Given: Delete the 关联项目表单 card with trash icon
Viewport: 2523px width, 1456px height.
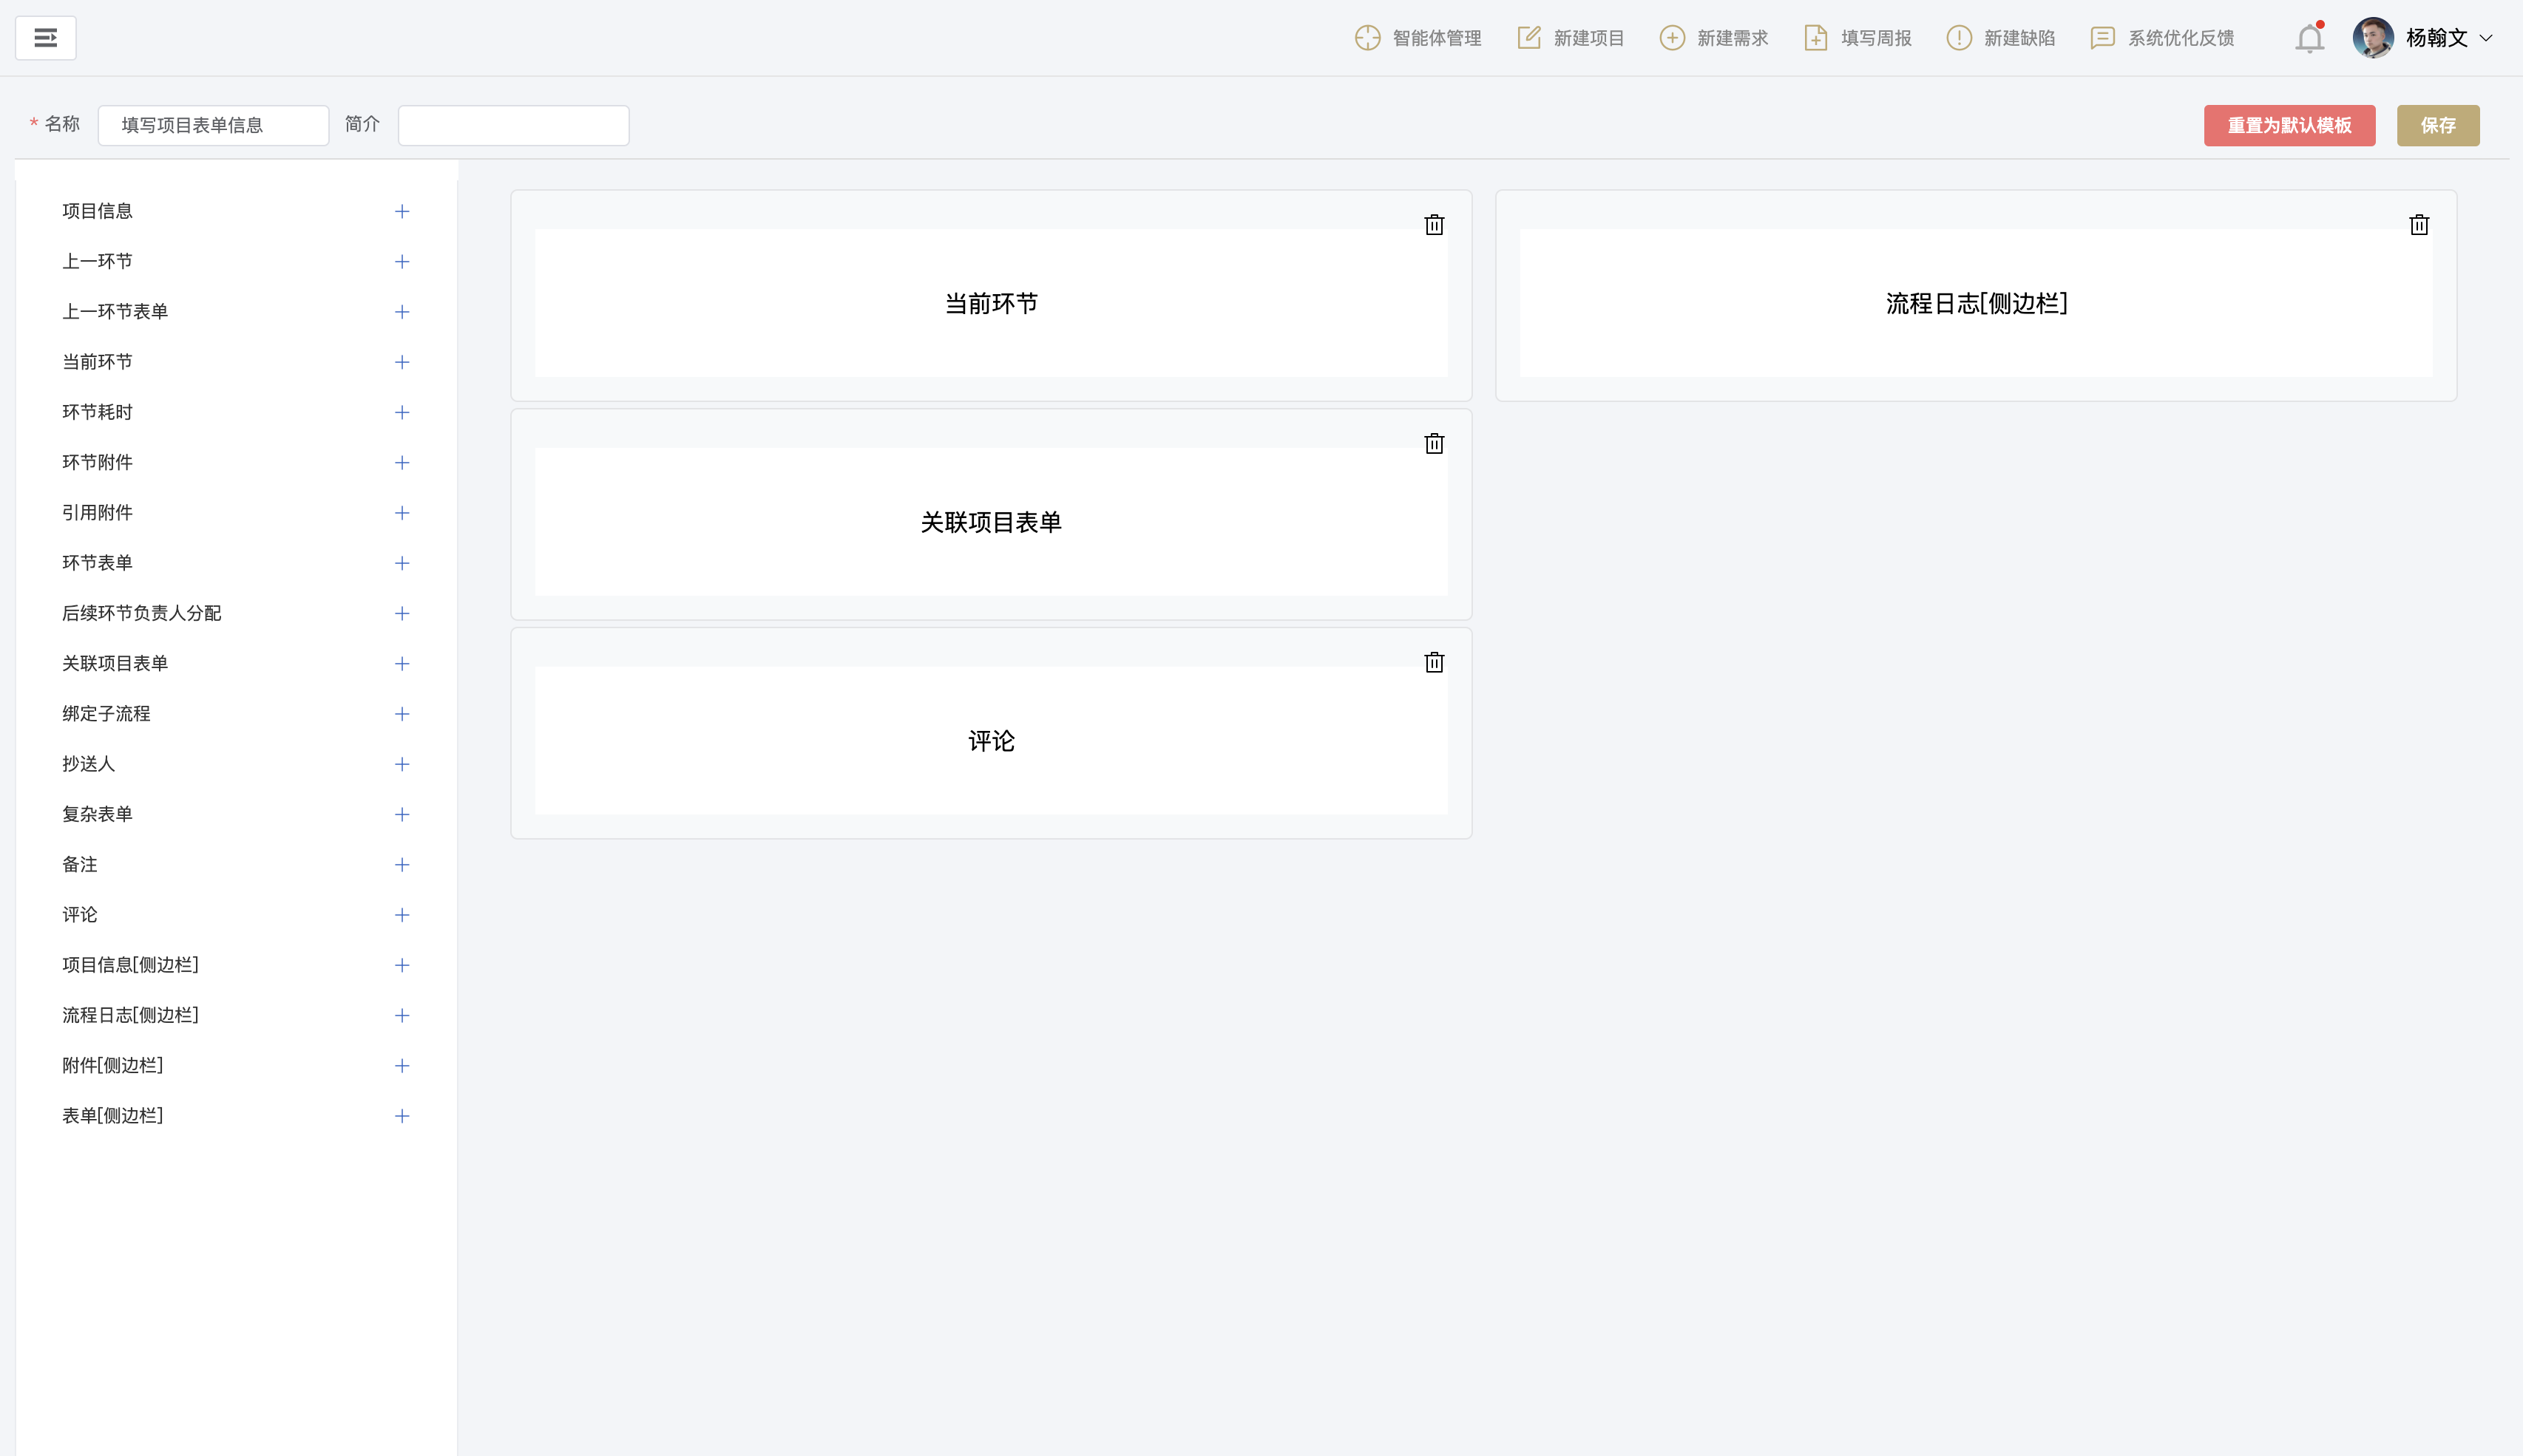Looking at the screenshot, I should tap(1434, 443).
